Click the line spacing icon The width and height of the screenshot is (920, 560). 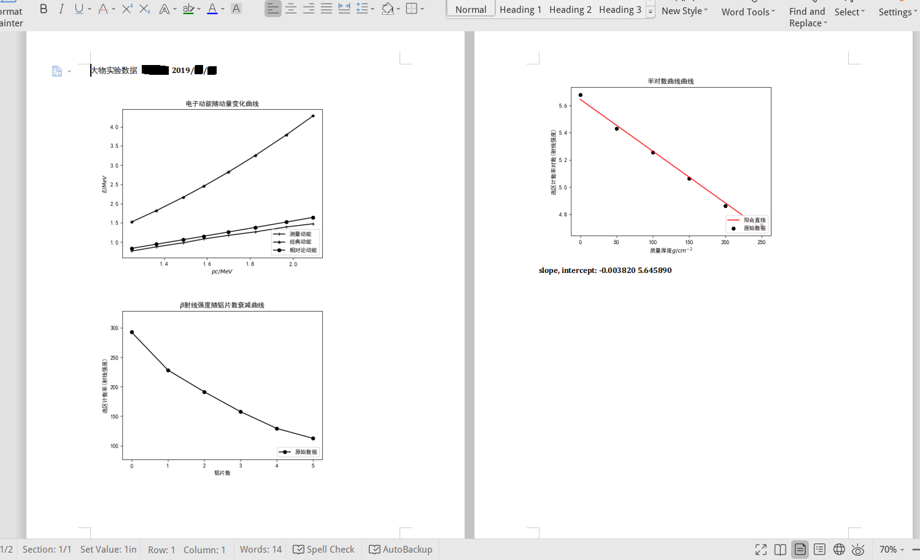click(x=361, y=9)
